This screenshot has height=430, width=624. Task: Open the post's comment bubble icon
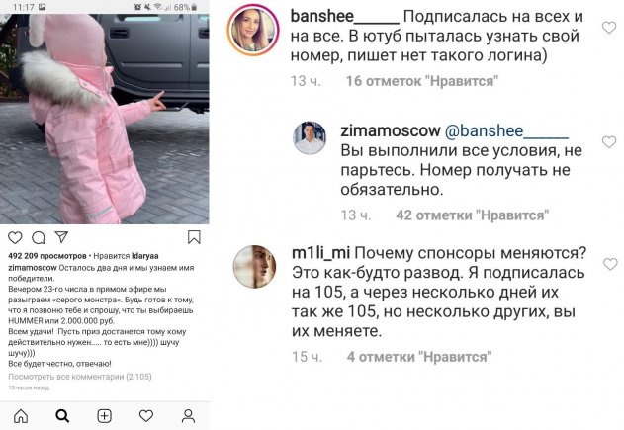(x=39, y=238)
